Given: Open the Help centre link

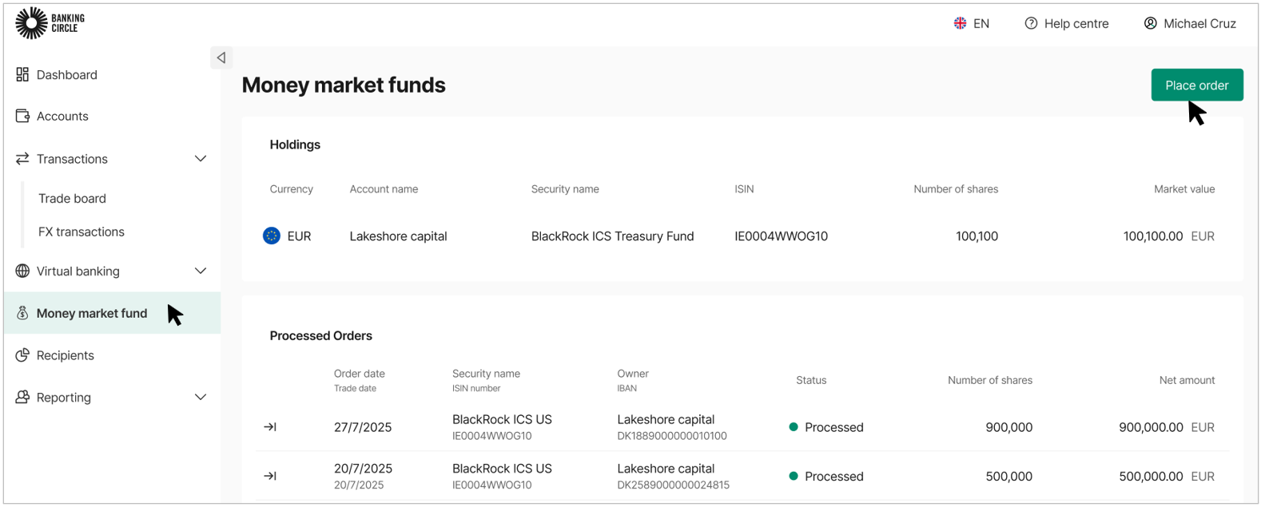Looking at the screenshot, I should 1067,23.
